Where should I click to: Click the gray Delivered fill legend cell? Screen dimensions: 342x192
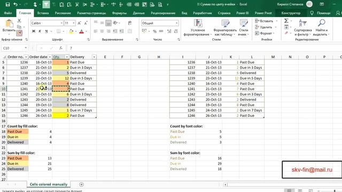pos(18,142)
